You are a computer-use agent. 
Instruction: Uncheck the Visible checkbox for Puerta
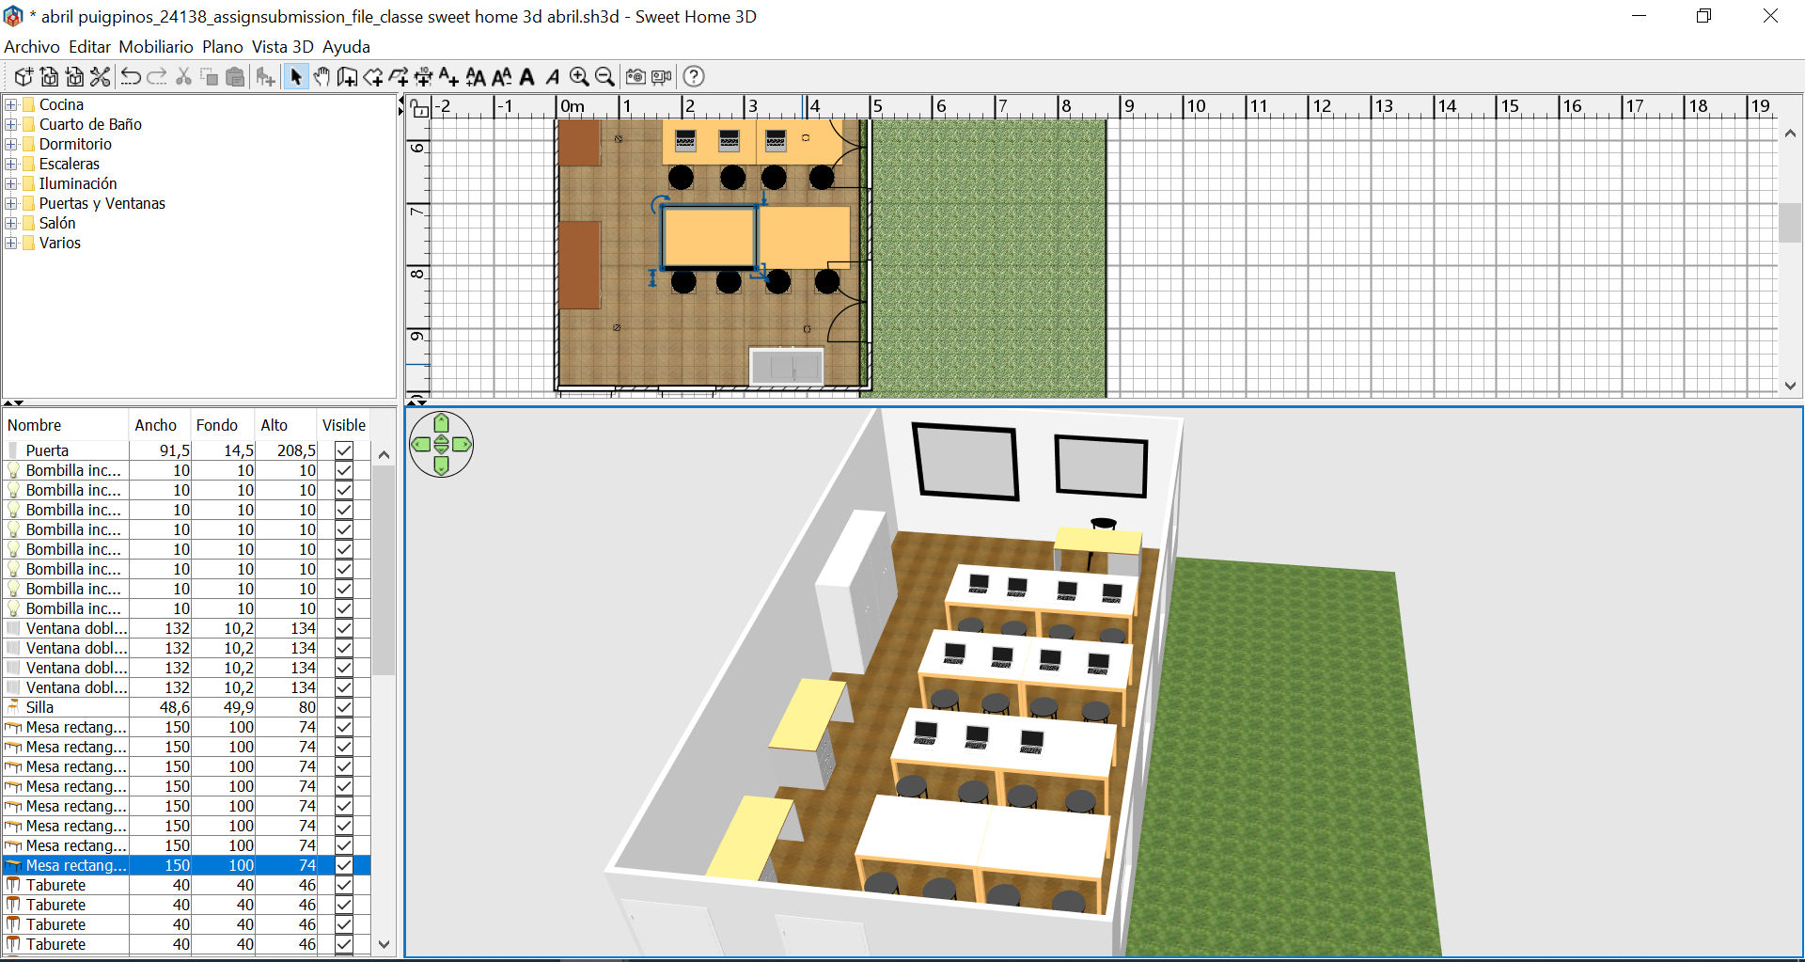coord(344,450)
